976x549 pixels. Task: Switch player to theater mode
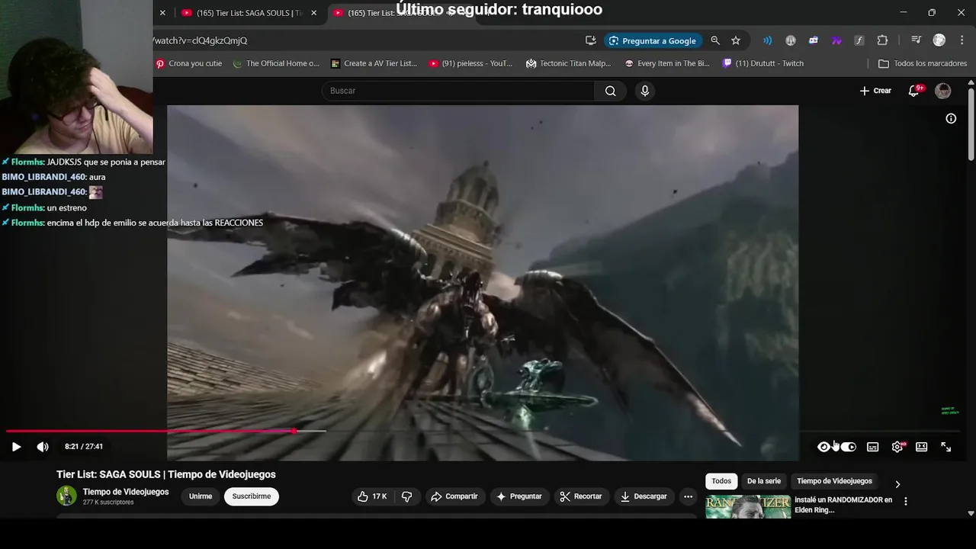921,447
